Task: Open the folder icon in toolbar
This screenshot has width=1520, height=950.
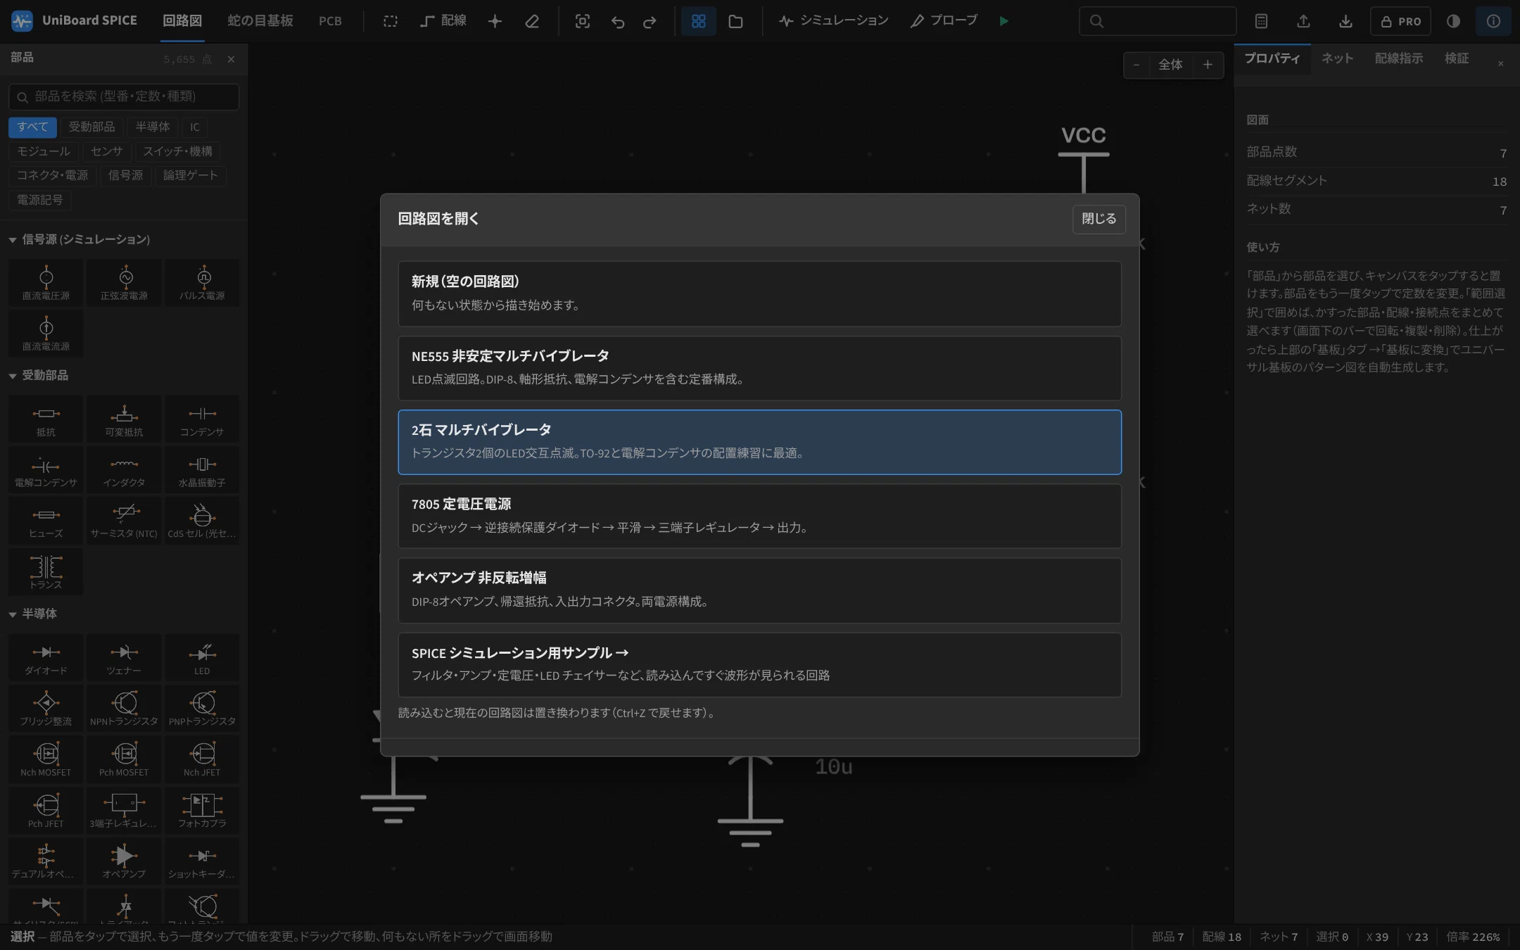Action: [x=735, y=21]
